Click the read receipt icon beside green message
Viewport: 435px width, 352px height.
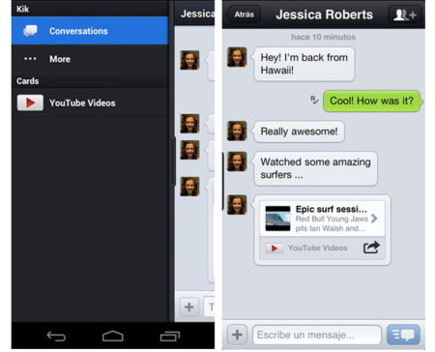click(x=314, y=100)
